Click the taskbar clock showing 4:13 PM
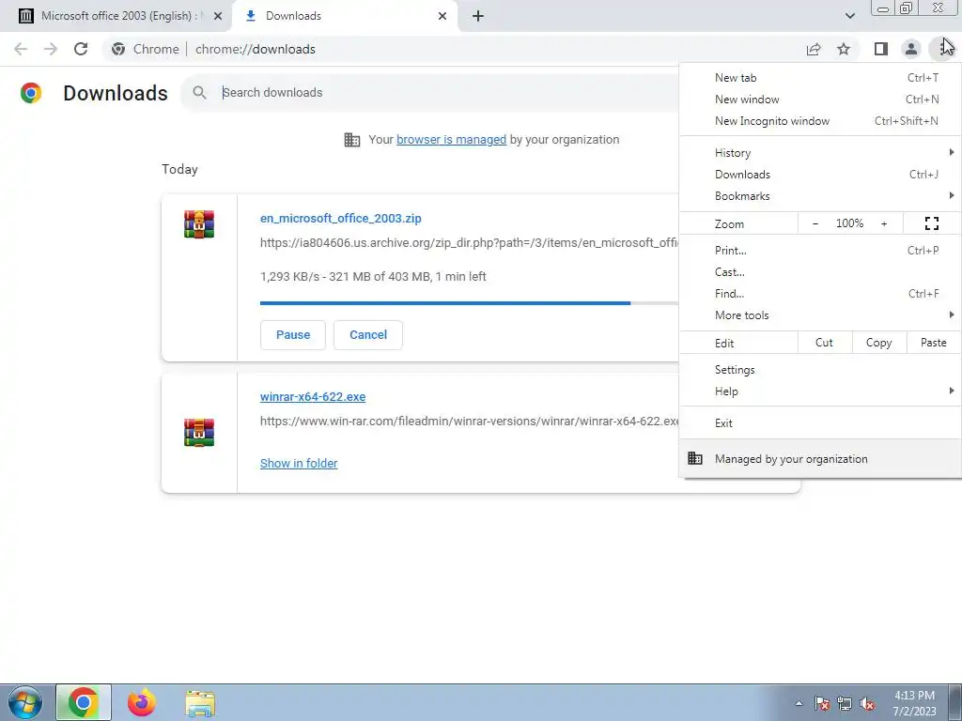This screenshot has height=721, width=962. coord(914,702)
